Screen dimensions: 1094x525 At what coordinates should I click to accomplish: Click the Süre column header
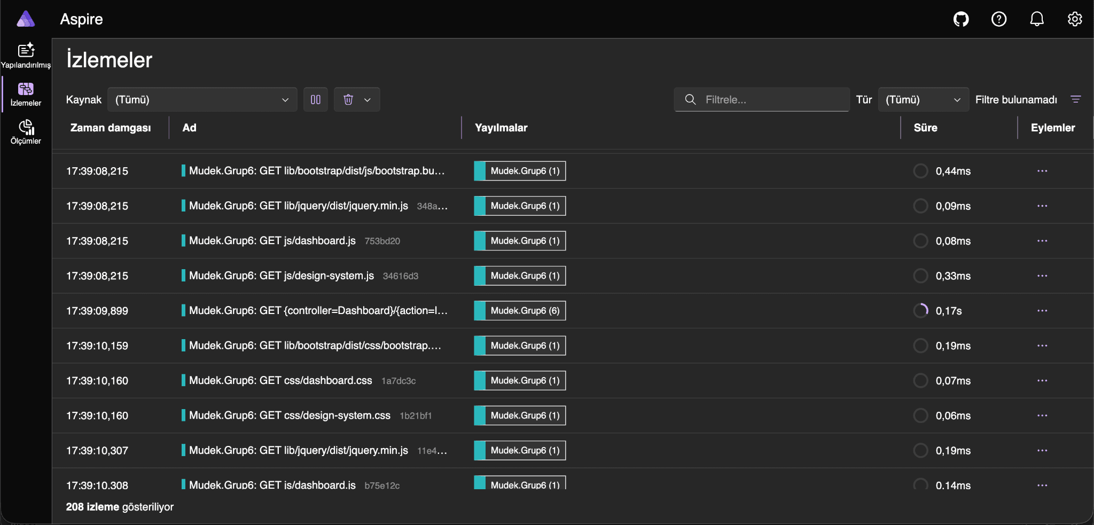click(925, 128)
